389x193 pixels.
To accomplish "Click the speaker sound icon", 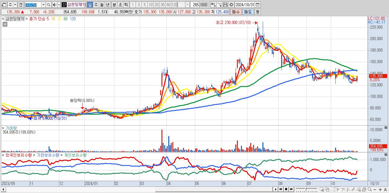I will (x=54, y=5).
